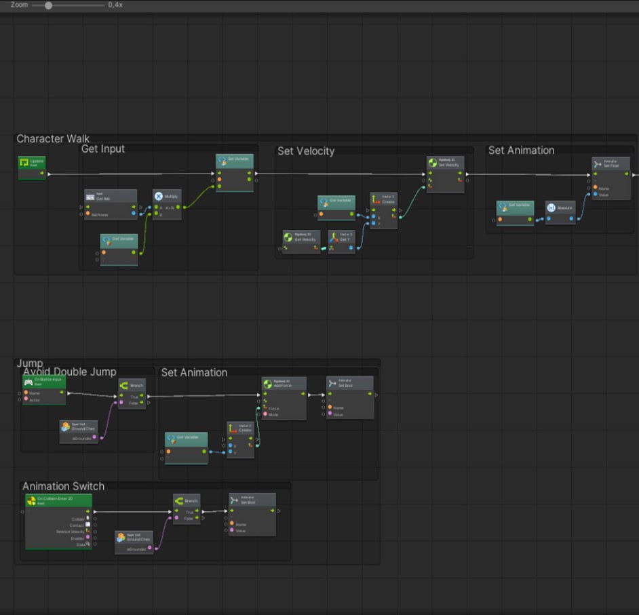Click the Multiply node's X icon
This screenshot has height=615, width=639.
click(159, 197)
